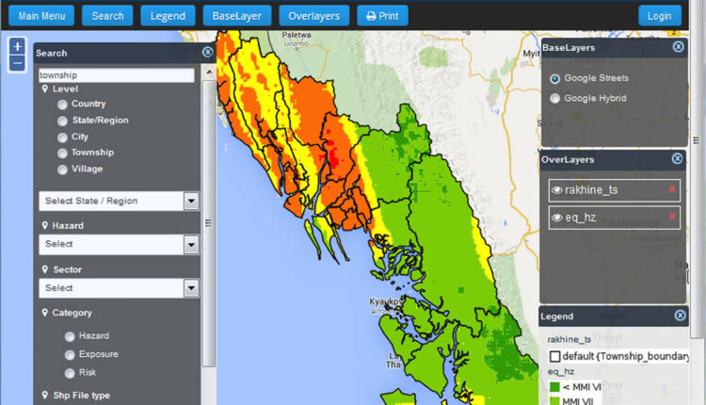
Task: Close the Search panel
Action: click(207, 53)
